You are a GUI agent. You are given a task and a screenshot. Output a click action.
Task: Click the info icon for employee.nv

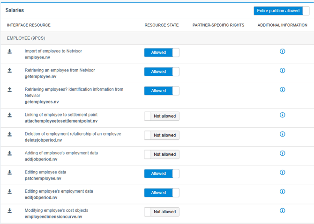282,51
